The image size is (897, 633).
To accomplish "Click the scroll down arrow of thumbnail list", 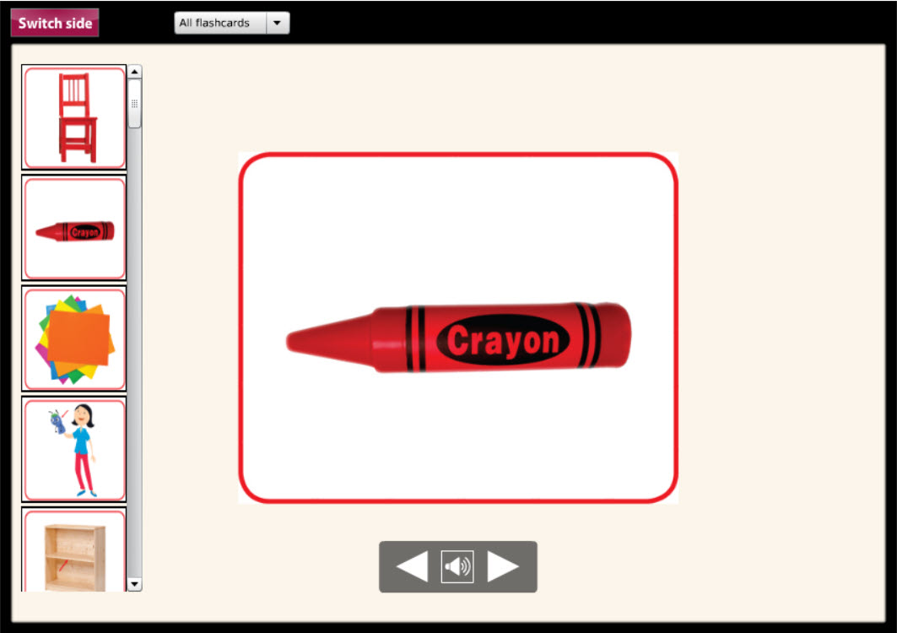I will point(134,584).
